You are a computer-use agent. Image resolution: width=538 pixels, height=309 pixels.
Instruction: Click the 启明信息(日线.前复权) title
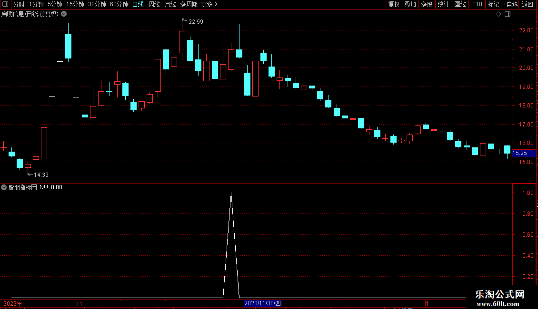pos(30,14)
